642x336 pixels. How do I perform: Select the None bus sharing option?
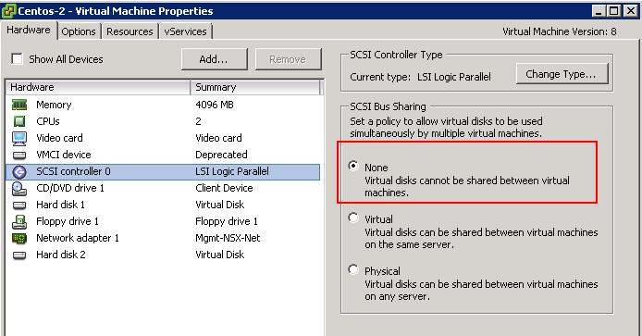point(353,166)
